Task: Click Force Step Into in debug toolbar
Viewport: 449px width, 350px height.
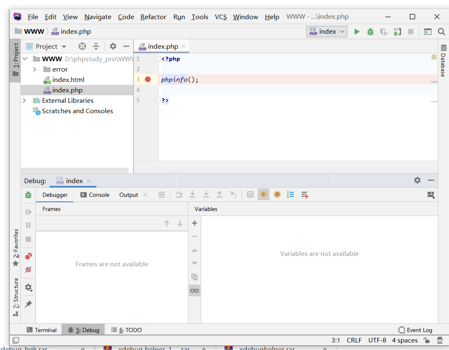Action: click(x=206, y=195)
